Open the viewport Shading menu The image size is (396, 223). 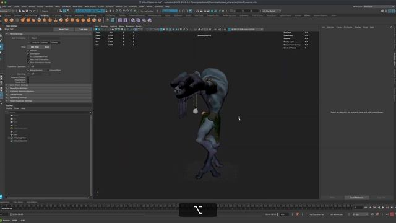pos(105,26)
